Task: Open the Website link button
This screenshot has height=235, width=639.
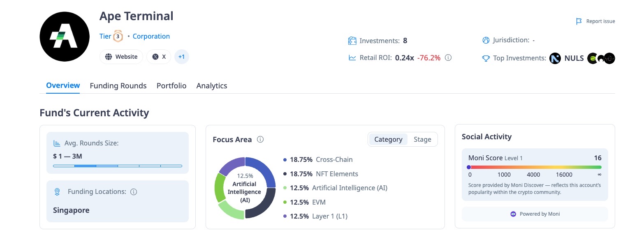Action: 121,57
